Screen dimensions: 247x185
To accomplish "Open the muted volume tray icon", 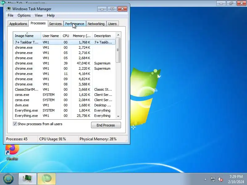I will (220, 179).
